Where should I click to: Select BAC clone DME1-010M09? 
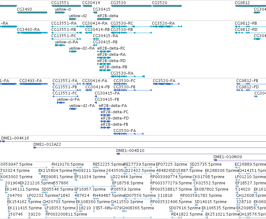click(228, 157)
